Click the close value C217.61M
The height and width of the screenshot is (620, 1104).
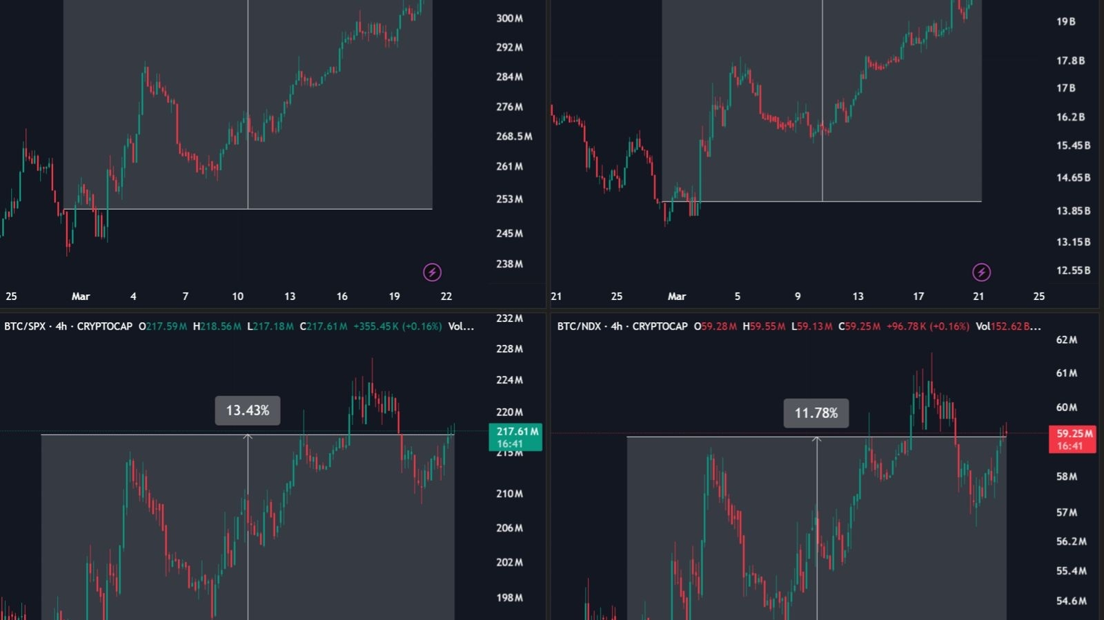tap(324, 326)
